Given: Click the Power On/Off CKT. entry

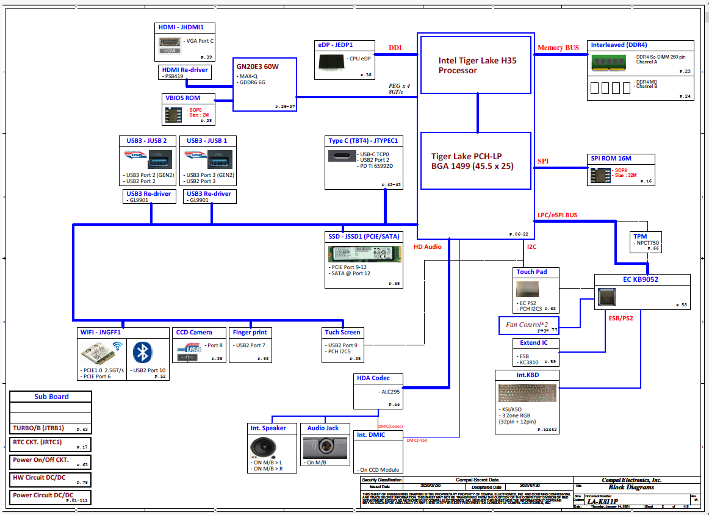Looking at the screenshot, I should pyautogui.click(x=50, y=462).
